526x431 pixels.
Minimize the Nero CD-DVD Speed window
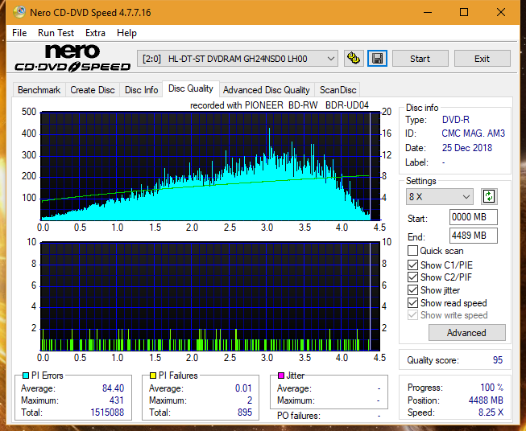tap(428, 12)
